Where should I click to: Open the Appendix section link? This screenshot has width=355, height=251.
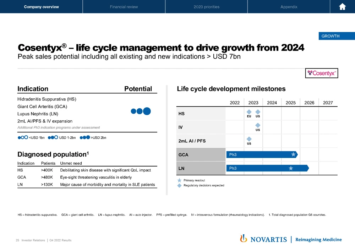[x=289, y=7]
